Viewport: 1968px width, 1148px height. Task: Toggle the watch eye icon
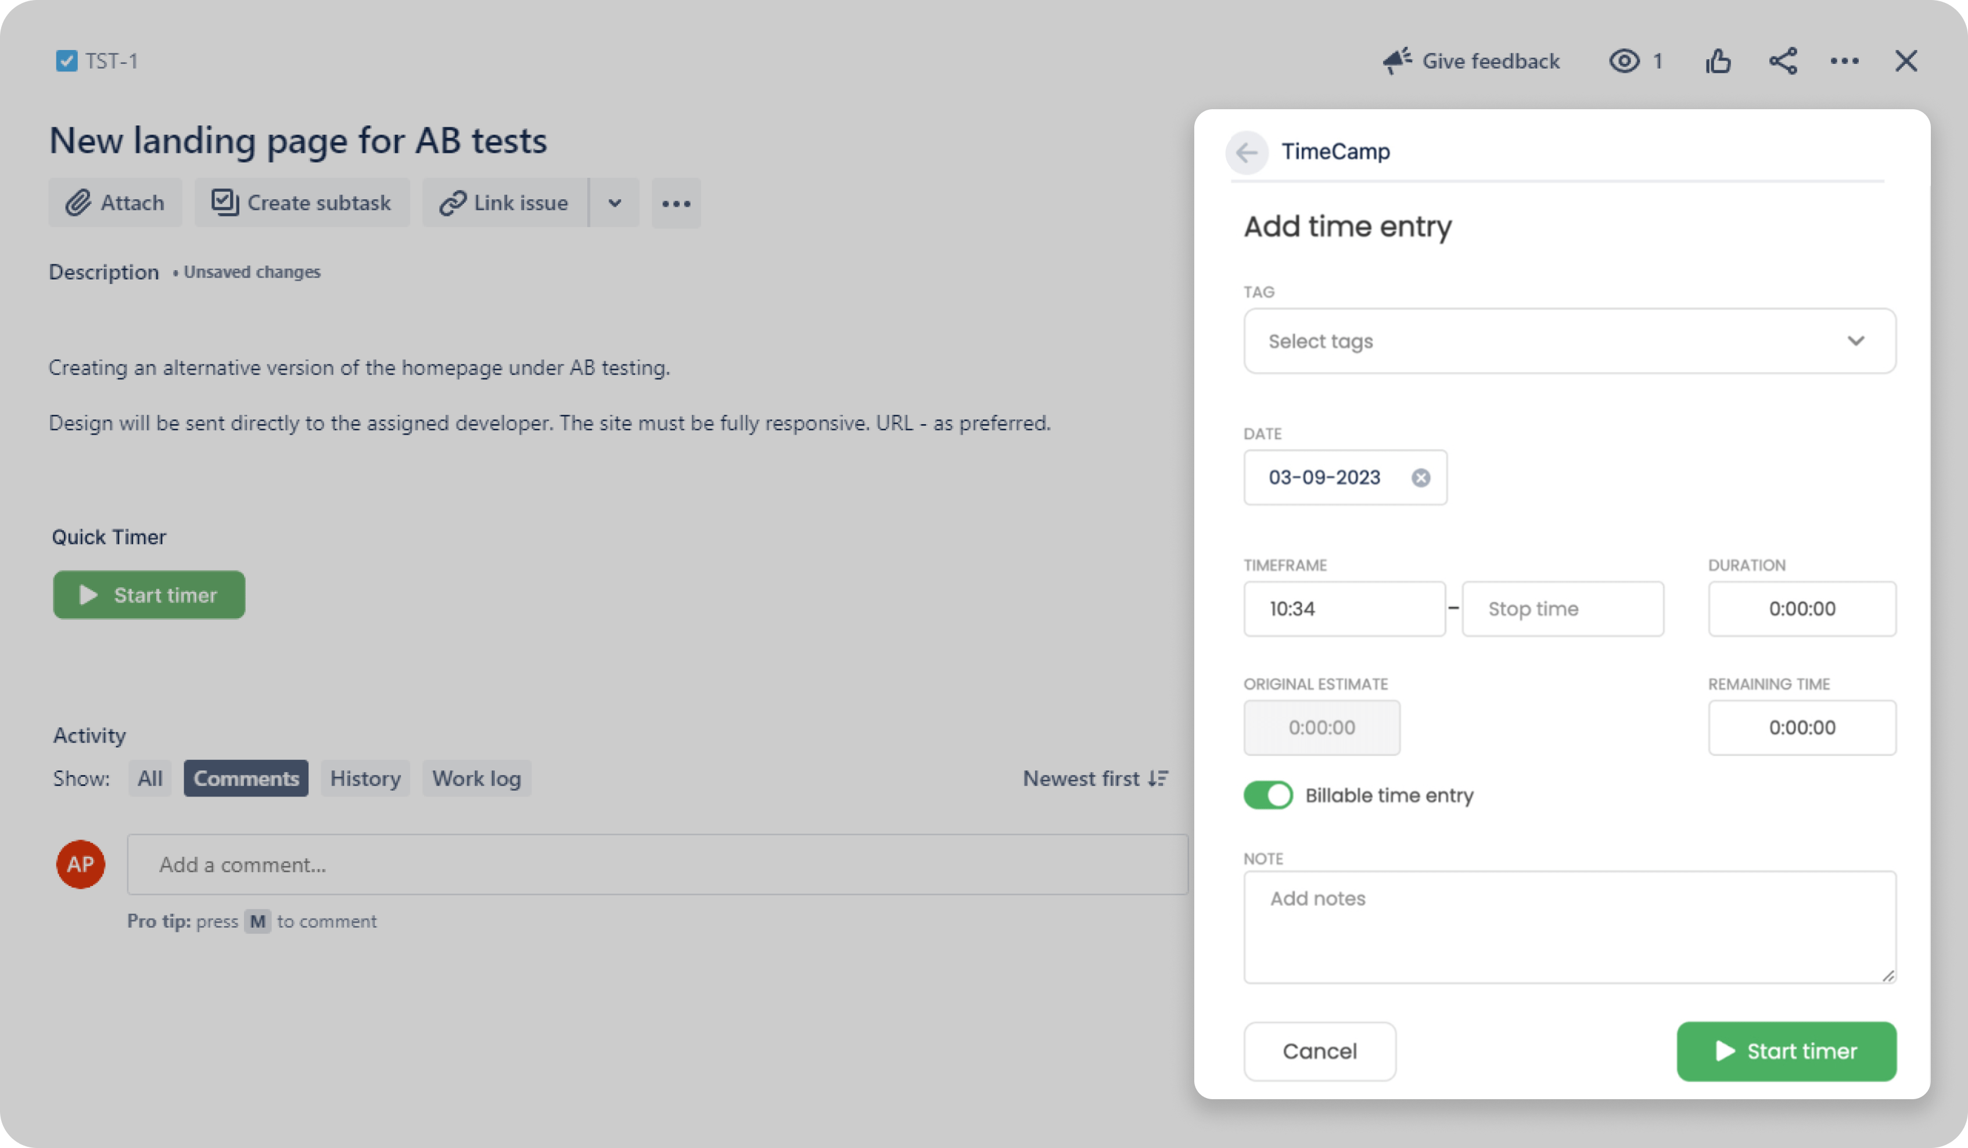pyautogui.click(x=1624, y=61)
